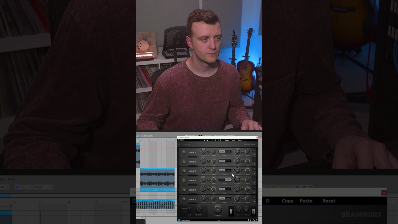This screenshot has height=224, width=398.
Task: Click the Reset button in plugin toolbar
Action: (x=240, y=140)
